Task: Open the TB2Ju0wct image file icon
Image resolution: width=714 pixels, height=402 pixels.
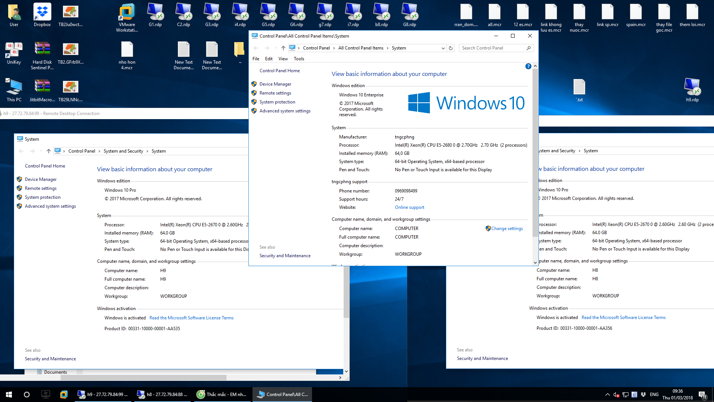Action: [70, 15]
